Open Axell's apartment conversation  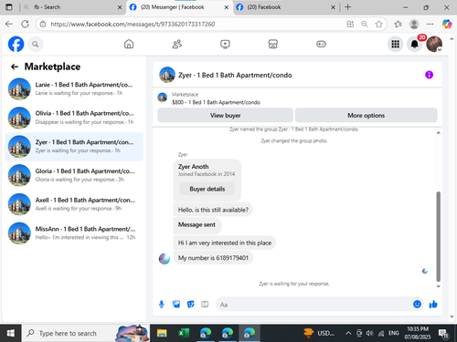(x=74, y=204)
